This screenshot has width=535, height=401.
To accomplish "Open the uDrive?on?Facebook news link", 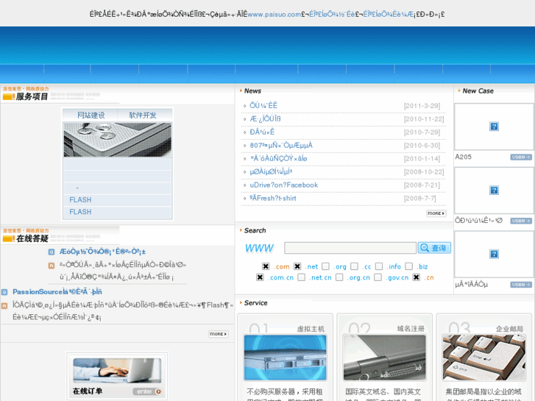I will click(284, 185).
